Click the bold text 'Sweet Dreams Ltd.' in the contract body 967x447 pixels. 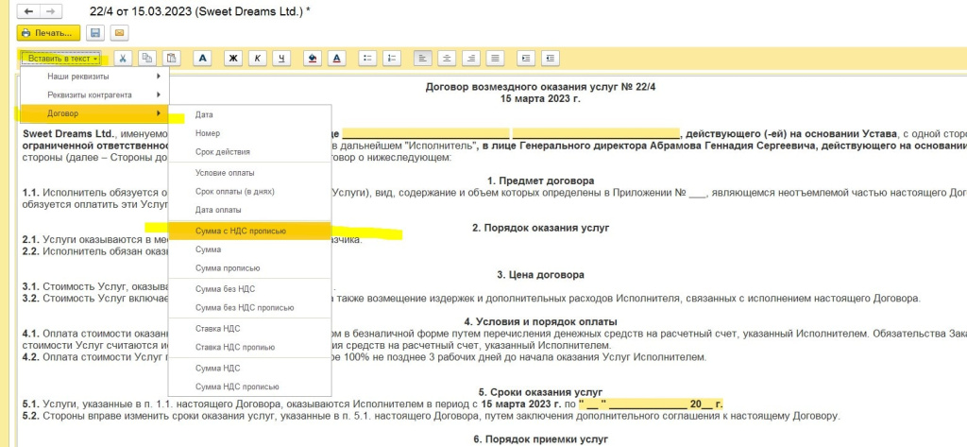tap(68, 134)
